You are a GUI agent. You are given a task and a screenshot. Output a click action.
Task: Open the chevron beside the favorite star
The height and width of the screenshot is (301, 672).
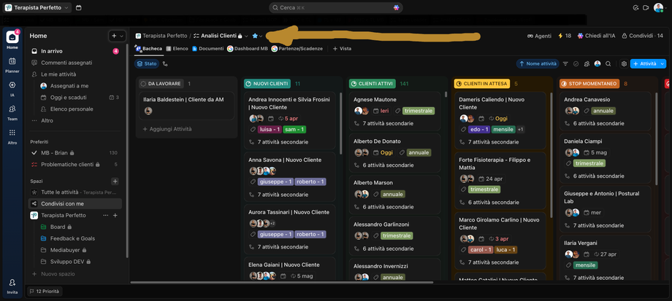point(261,36)
